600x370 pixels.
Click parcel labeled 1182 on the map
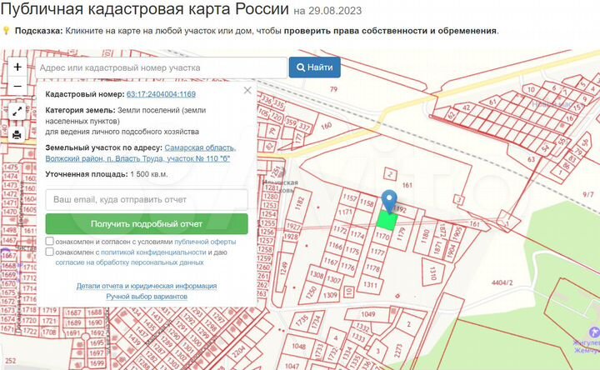[300, 202]
